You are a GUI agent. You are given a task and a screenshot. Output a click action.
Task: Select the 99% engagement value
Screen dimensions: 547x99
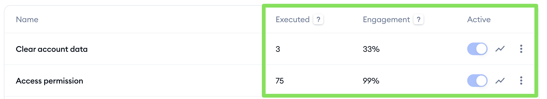tap(371, 81)
